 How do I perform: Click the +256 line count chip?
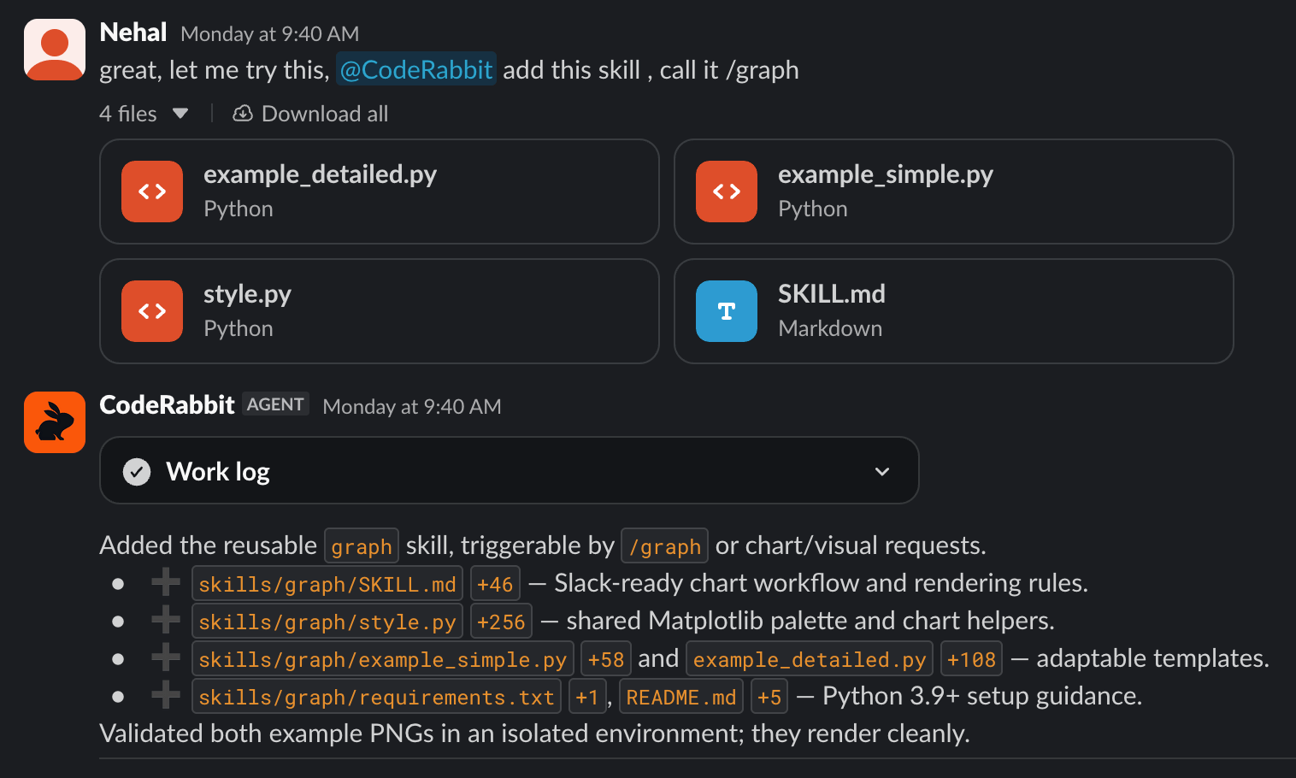(x=501, y=622)
